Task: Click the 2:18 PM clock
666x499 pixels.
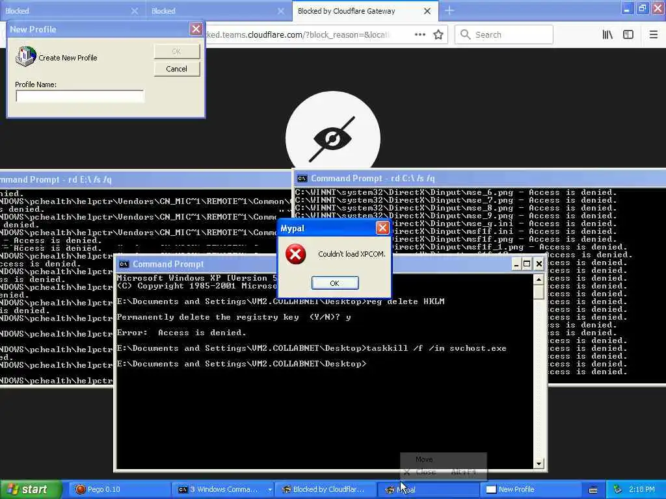Action: point(642,489)
